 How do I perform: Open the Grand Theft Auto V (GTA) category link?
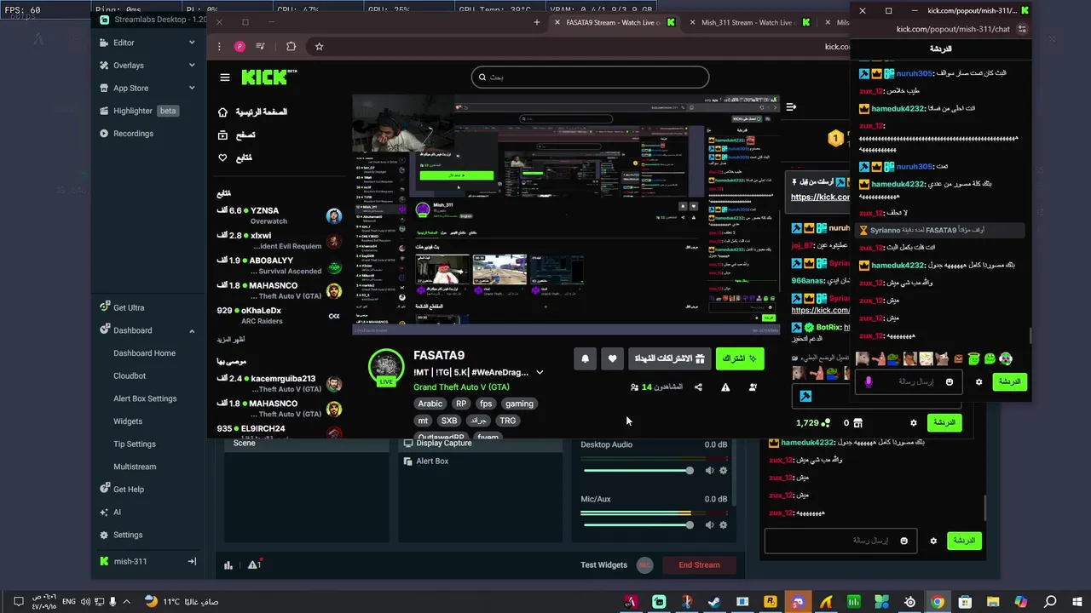[461, 387]
